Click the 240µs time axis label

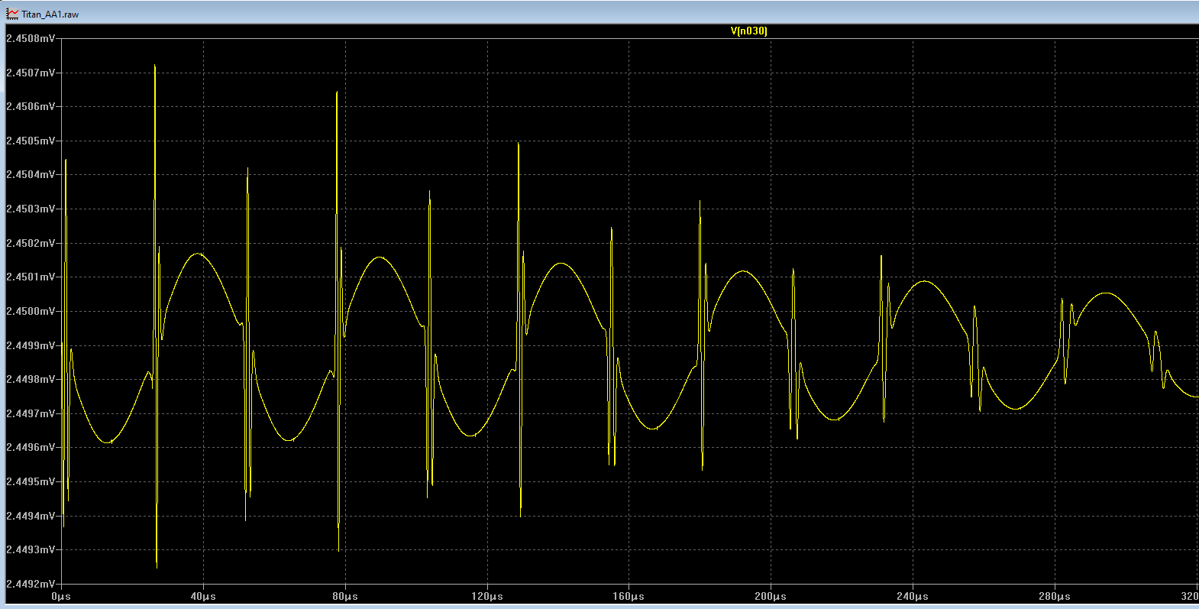coord(913,596)
